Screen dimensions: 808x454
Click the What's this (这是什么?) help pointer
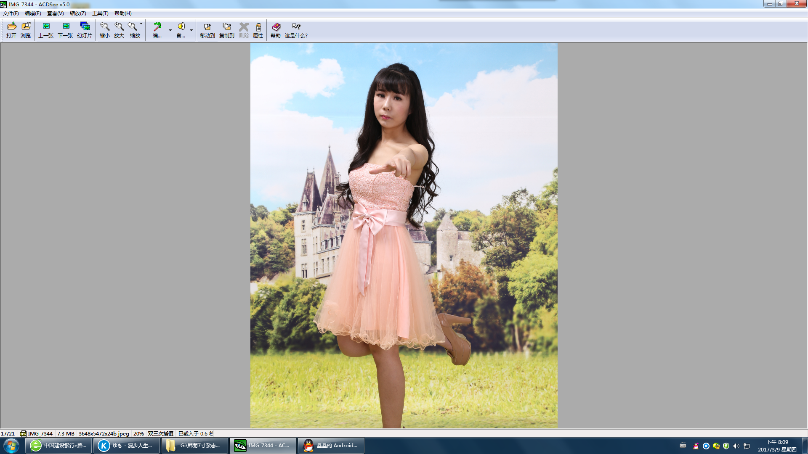point(296,30)
